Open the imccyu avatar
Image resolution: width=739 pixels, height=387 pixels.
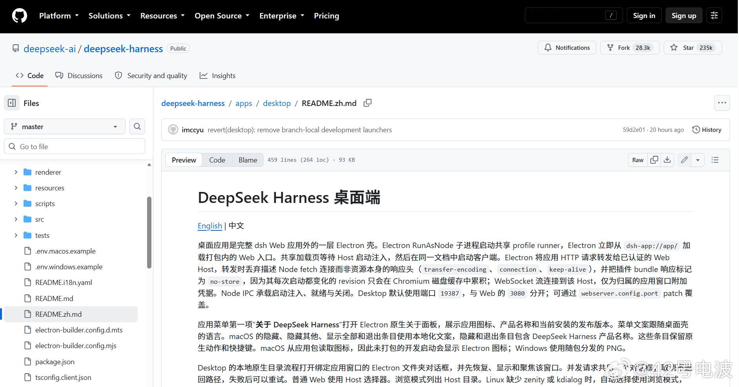pos(173,130)
